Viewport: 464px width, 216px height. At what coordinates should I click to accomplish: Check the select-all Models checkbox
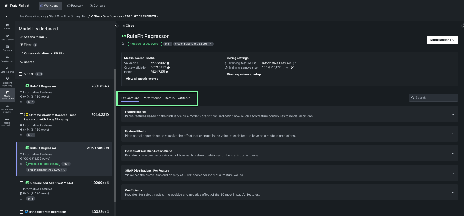coord(20,74)
